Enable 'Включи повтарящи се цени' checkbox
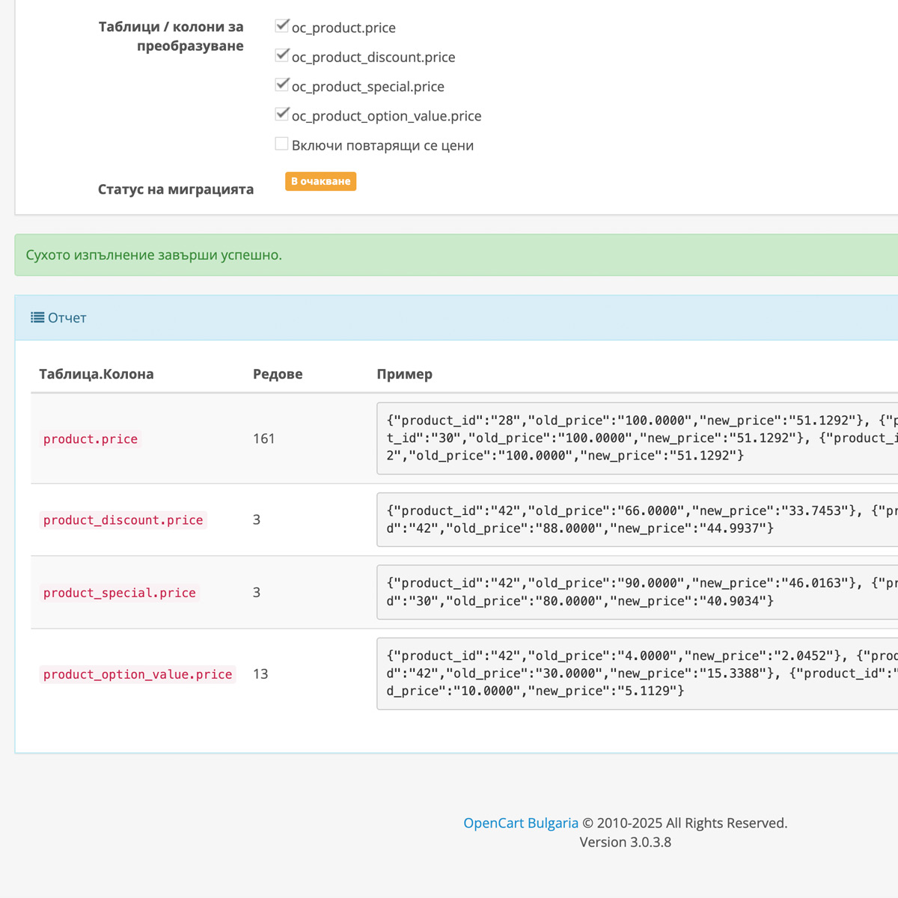Viewport: 898px width, 898px height. tap(282, 144)
